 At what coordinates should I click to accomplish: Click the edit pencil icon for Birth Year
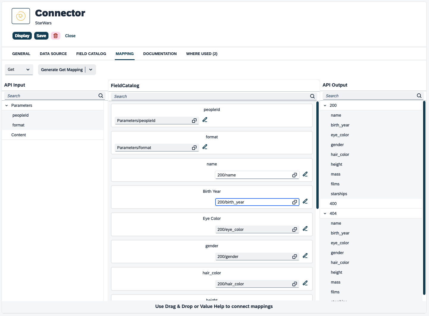(x=305, y=201)
